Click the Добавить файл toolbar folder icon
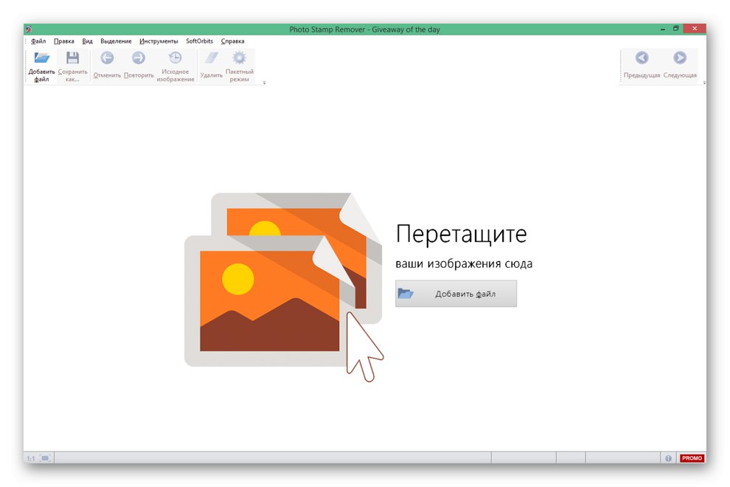Image resolution: width=730 pixels, height=487 pixels. [41, 58]
